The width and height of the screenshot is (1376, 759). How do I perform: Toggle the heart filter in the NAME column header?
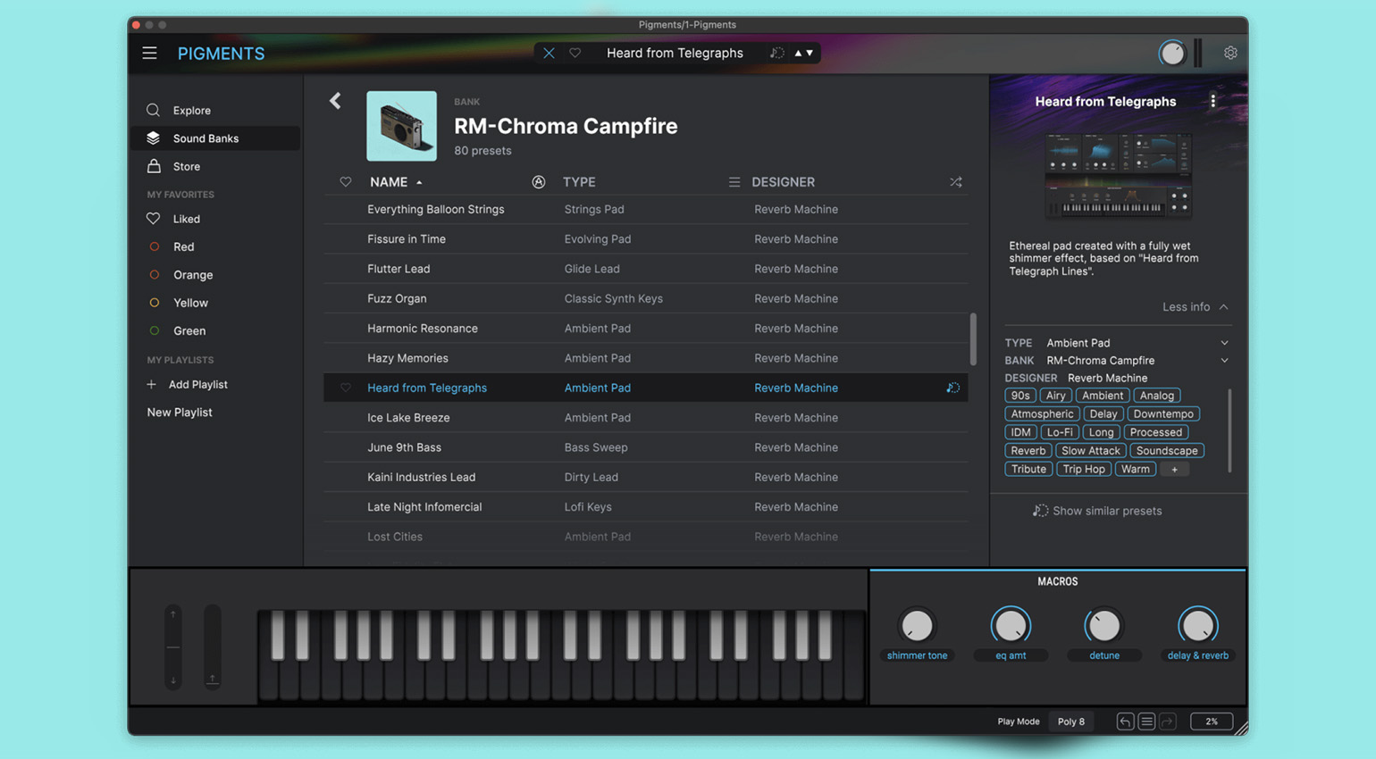[x=346, y=182]
